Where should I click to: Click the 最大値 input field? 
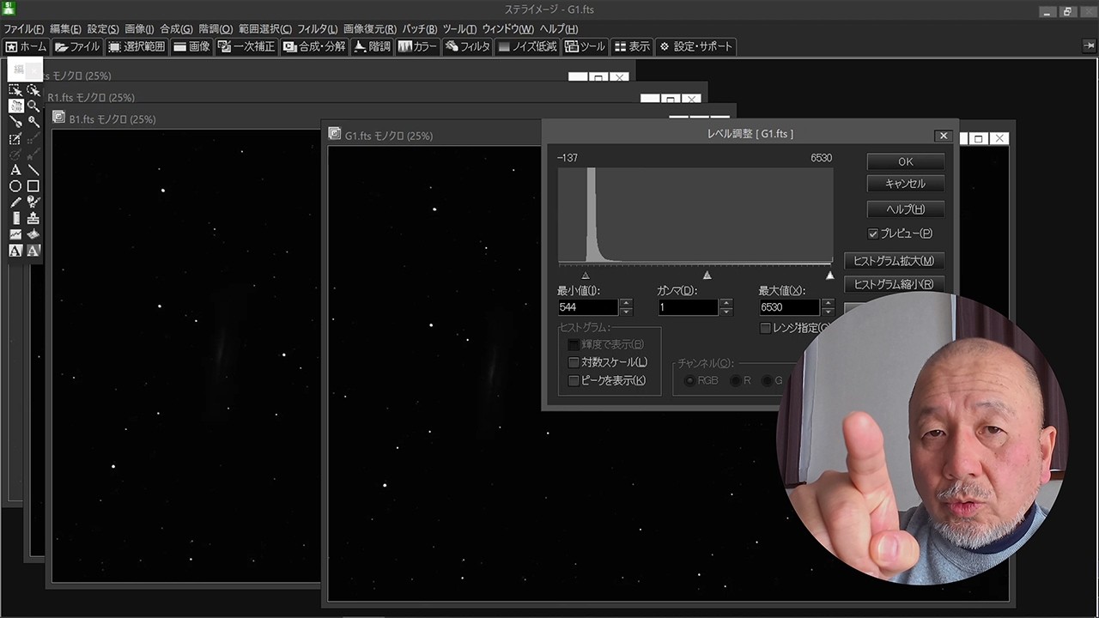pos(789,307)
